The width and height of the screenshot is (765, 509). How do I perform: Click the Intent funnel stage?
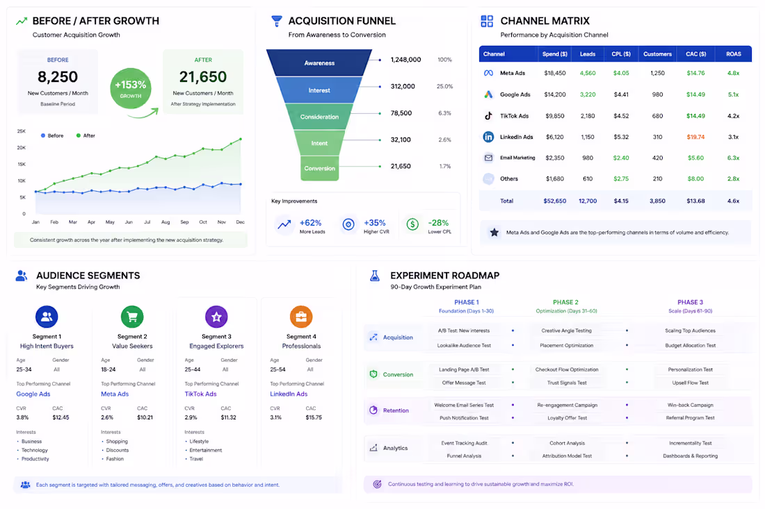tap(320, 143)
